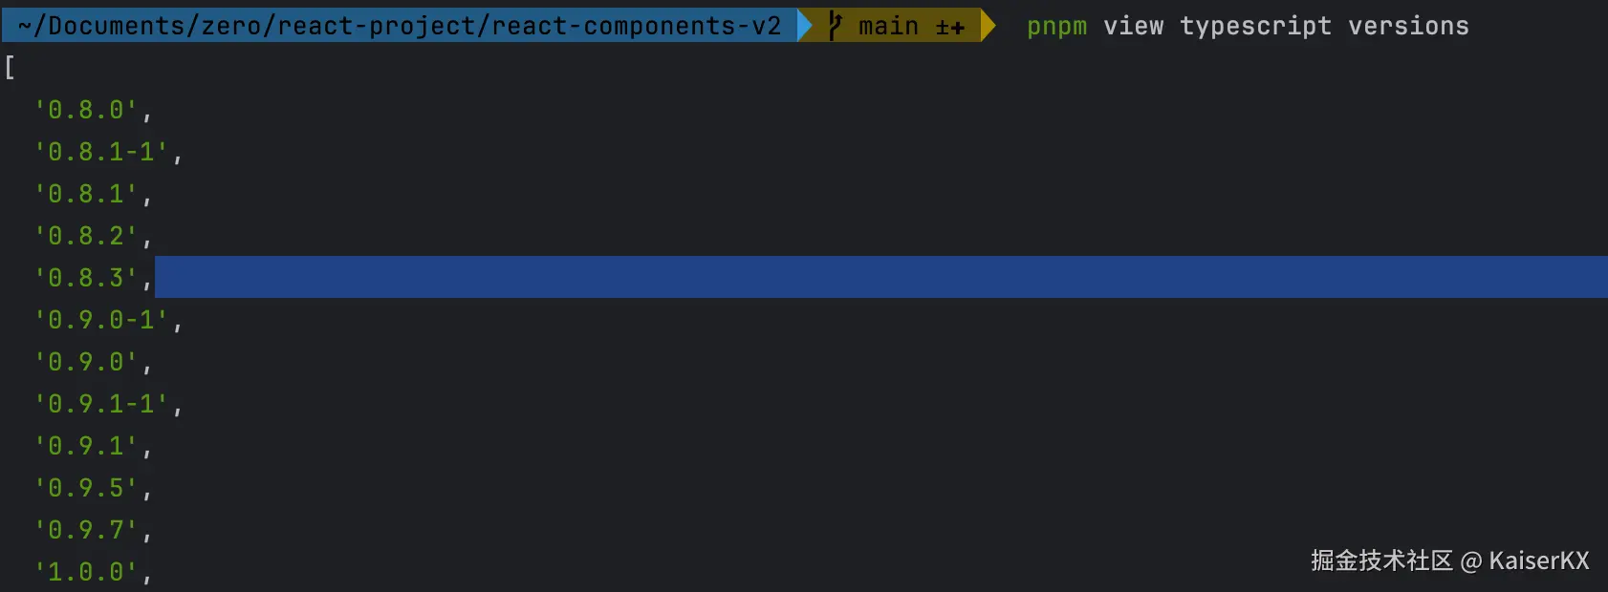Click the pnpm command word
Screen dimensions: 1608x592
pos(1056,26)
